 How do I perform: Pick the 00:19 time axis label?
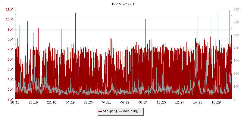70,103
